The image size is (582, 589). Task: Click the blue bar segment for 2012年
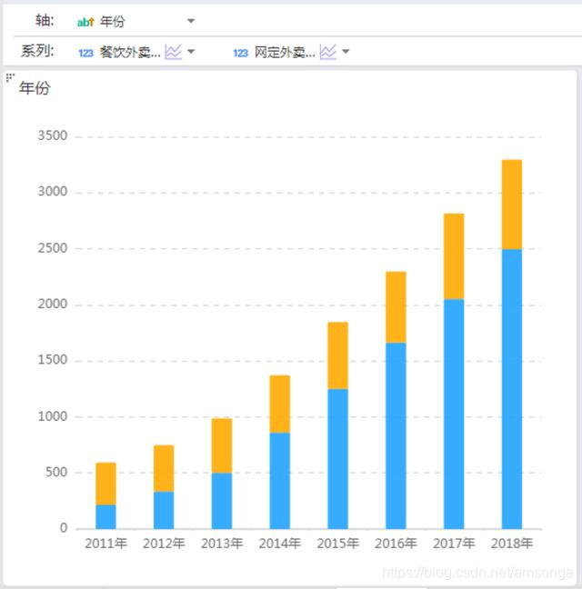[164, 510]
